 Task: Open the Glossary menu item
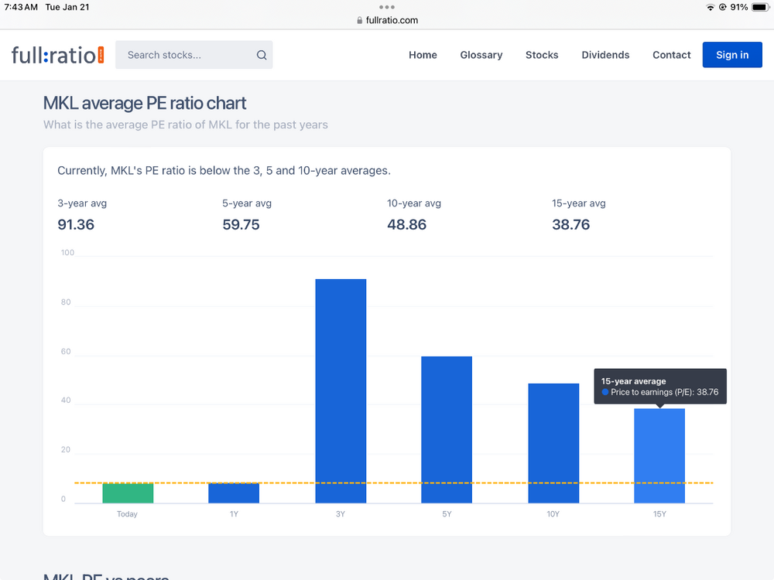(481, 55)
